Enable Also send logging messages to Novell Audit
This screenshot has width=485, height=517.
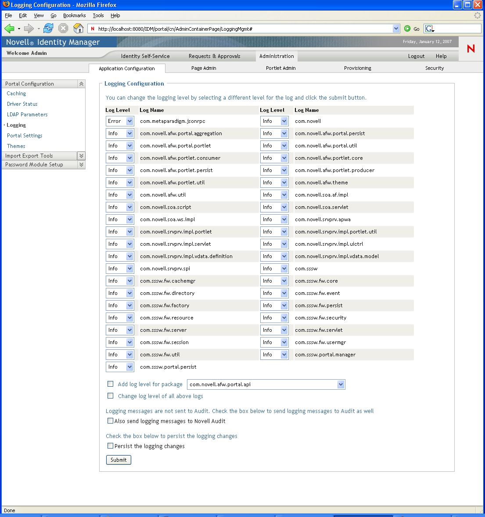(111, 421)
